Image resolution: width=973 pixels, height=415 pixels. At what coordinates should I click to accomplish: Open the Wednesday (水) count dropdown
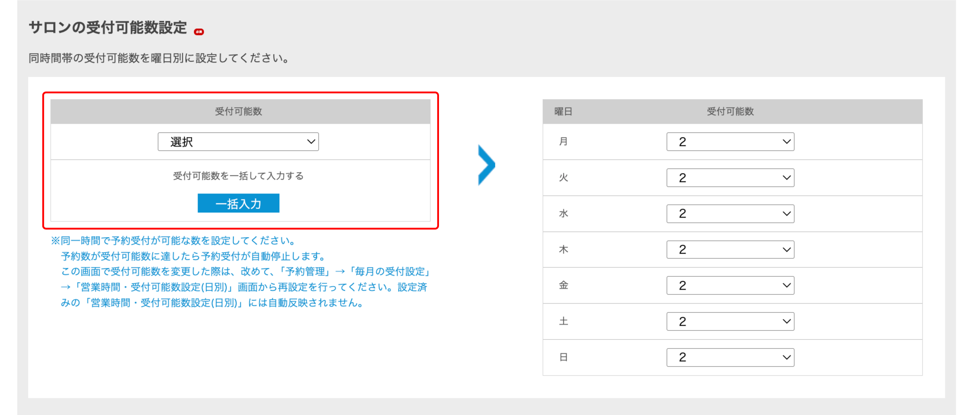(x=730, y=214)
